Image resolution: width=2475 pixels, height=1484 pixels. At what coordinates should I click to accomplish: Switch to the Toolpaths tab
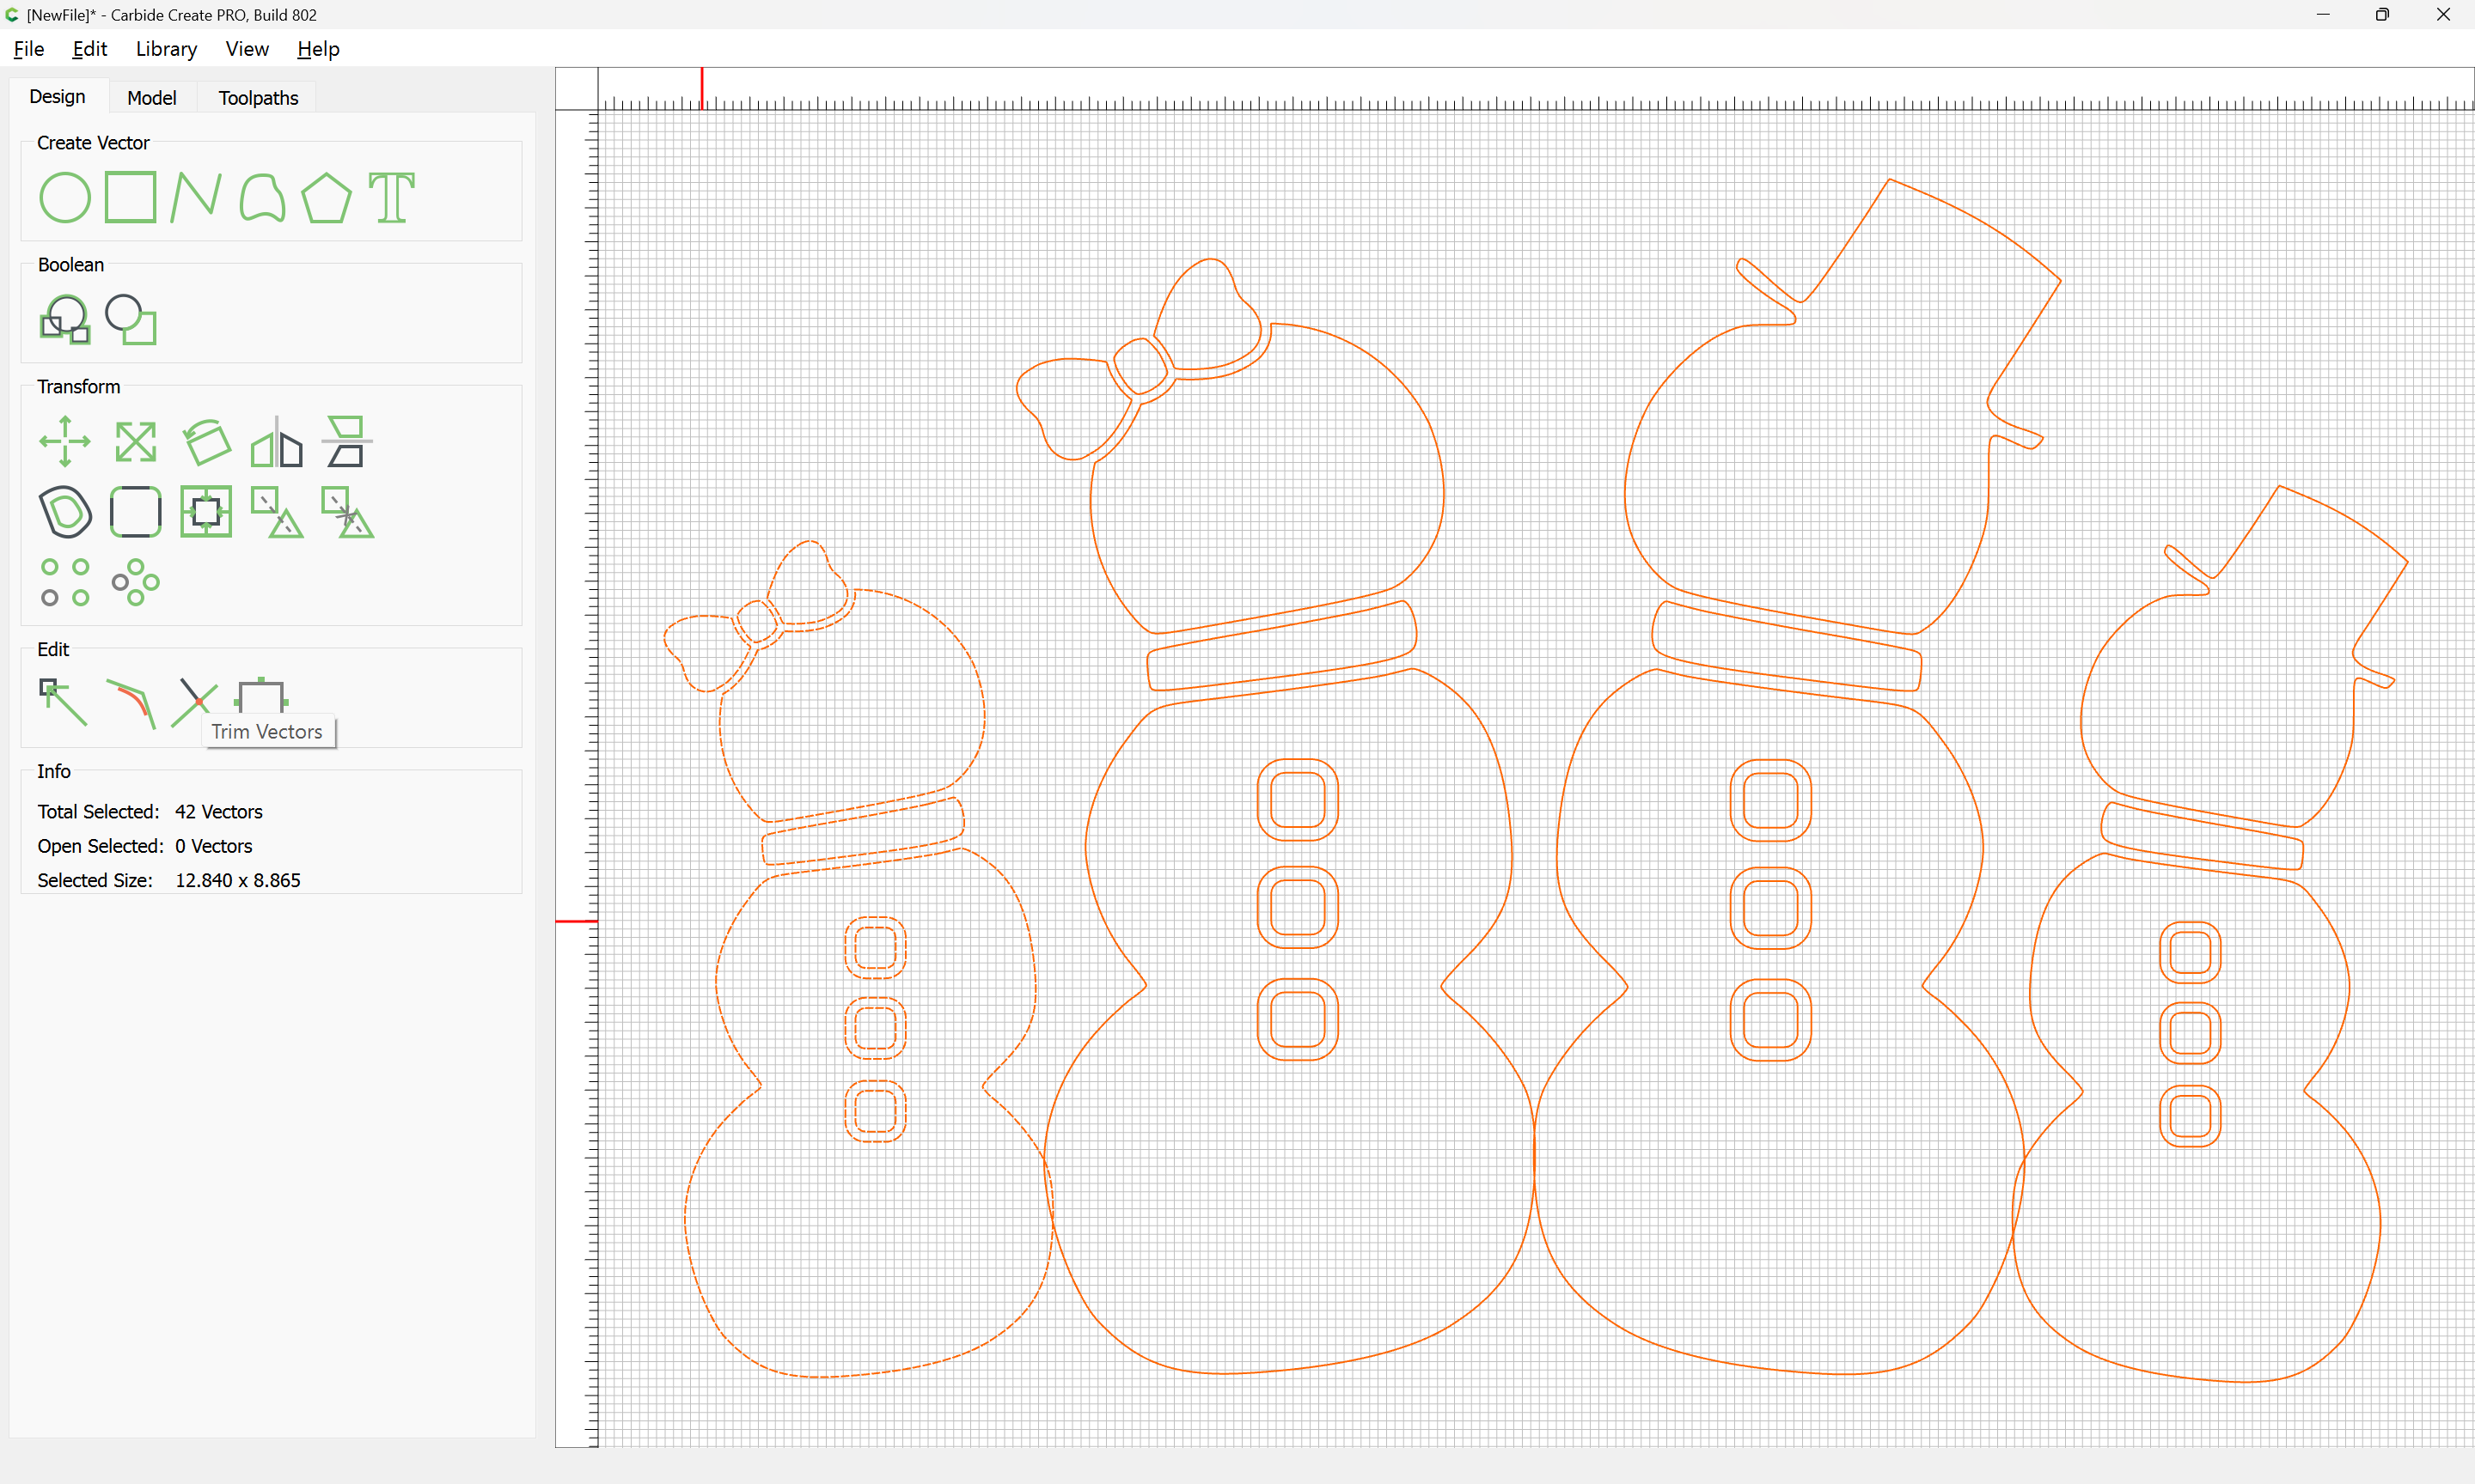[258, 98]
